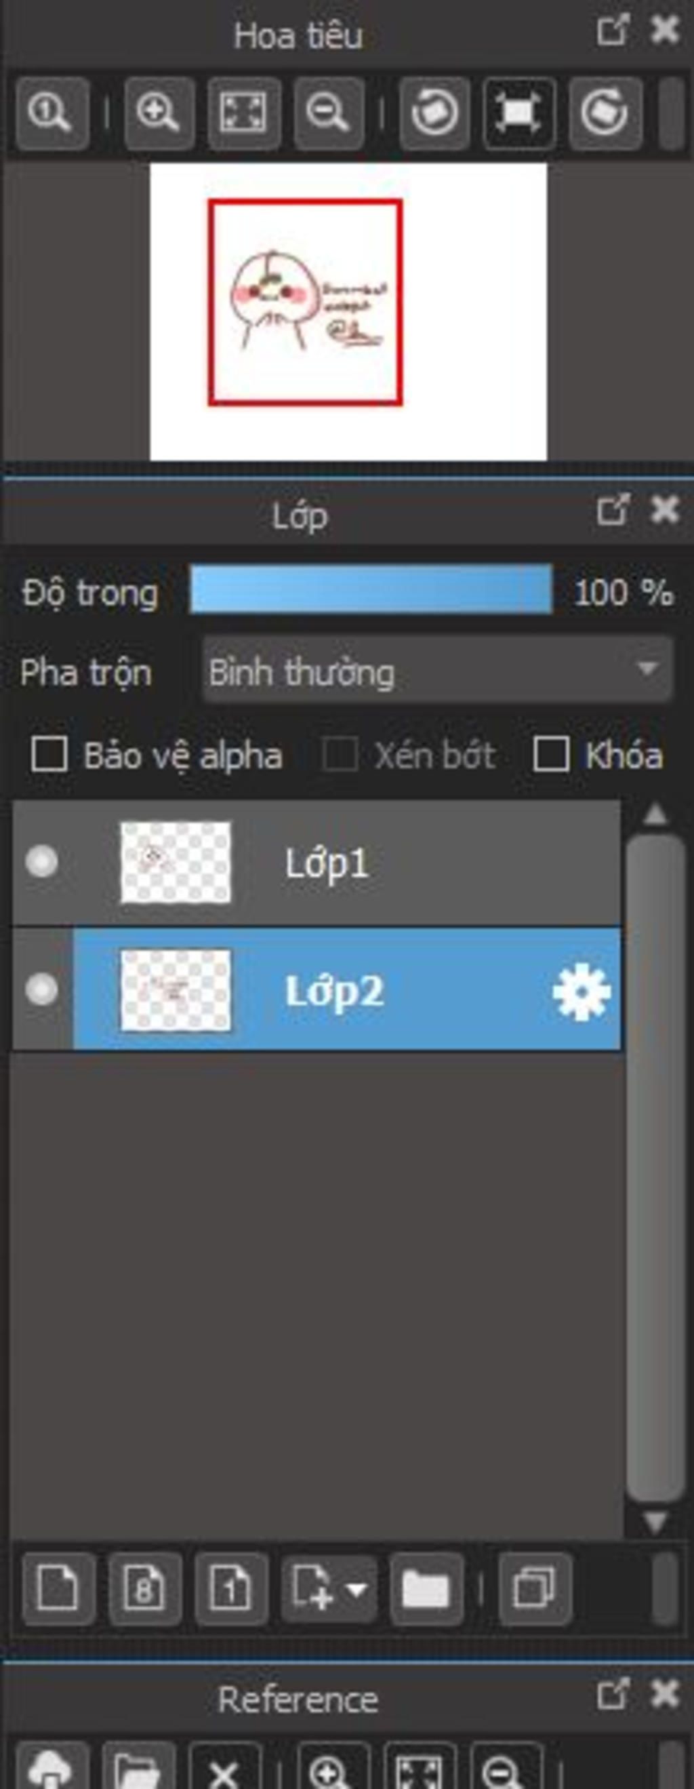Reset canvas rotation in navigator
Viewport: 694px width, 1789px height.
pyautogui.click(x=520, y=113)
